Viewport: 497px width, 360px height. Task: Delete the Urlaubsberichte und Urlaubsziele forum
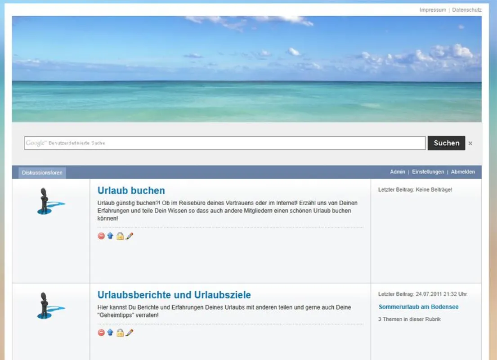[101, 333]
